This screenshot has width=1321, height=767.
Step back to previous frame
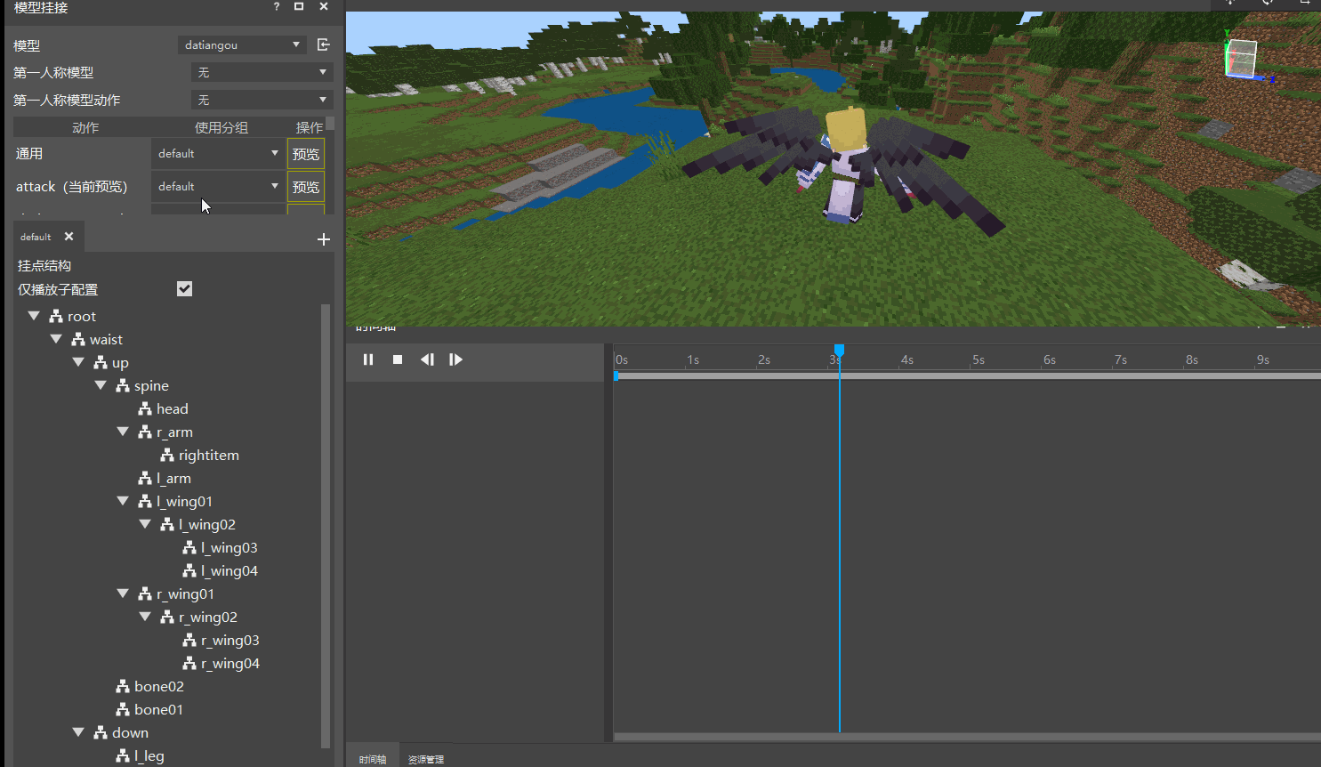[427, 359]
